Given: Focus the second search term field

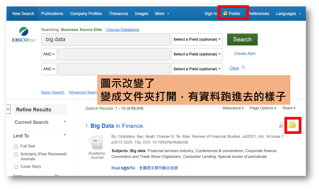Looking at the screenshot, I should (114, 54).
